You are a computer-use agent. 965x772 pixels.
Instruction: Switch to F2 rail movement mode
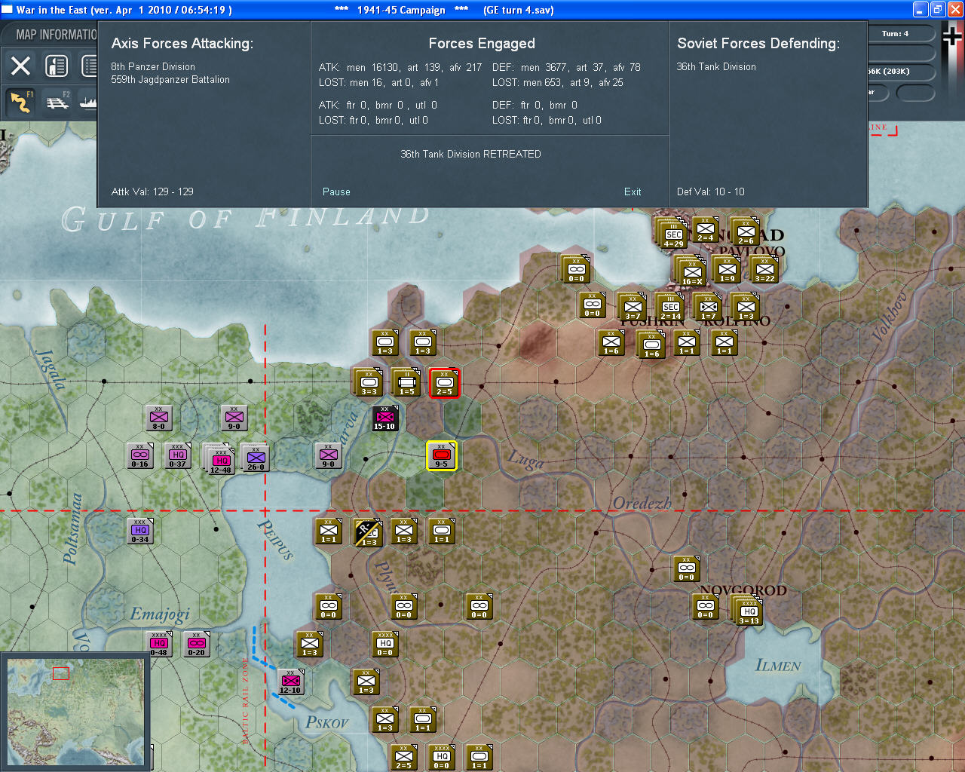[x=58, y=101]
